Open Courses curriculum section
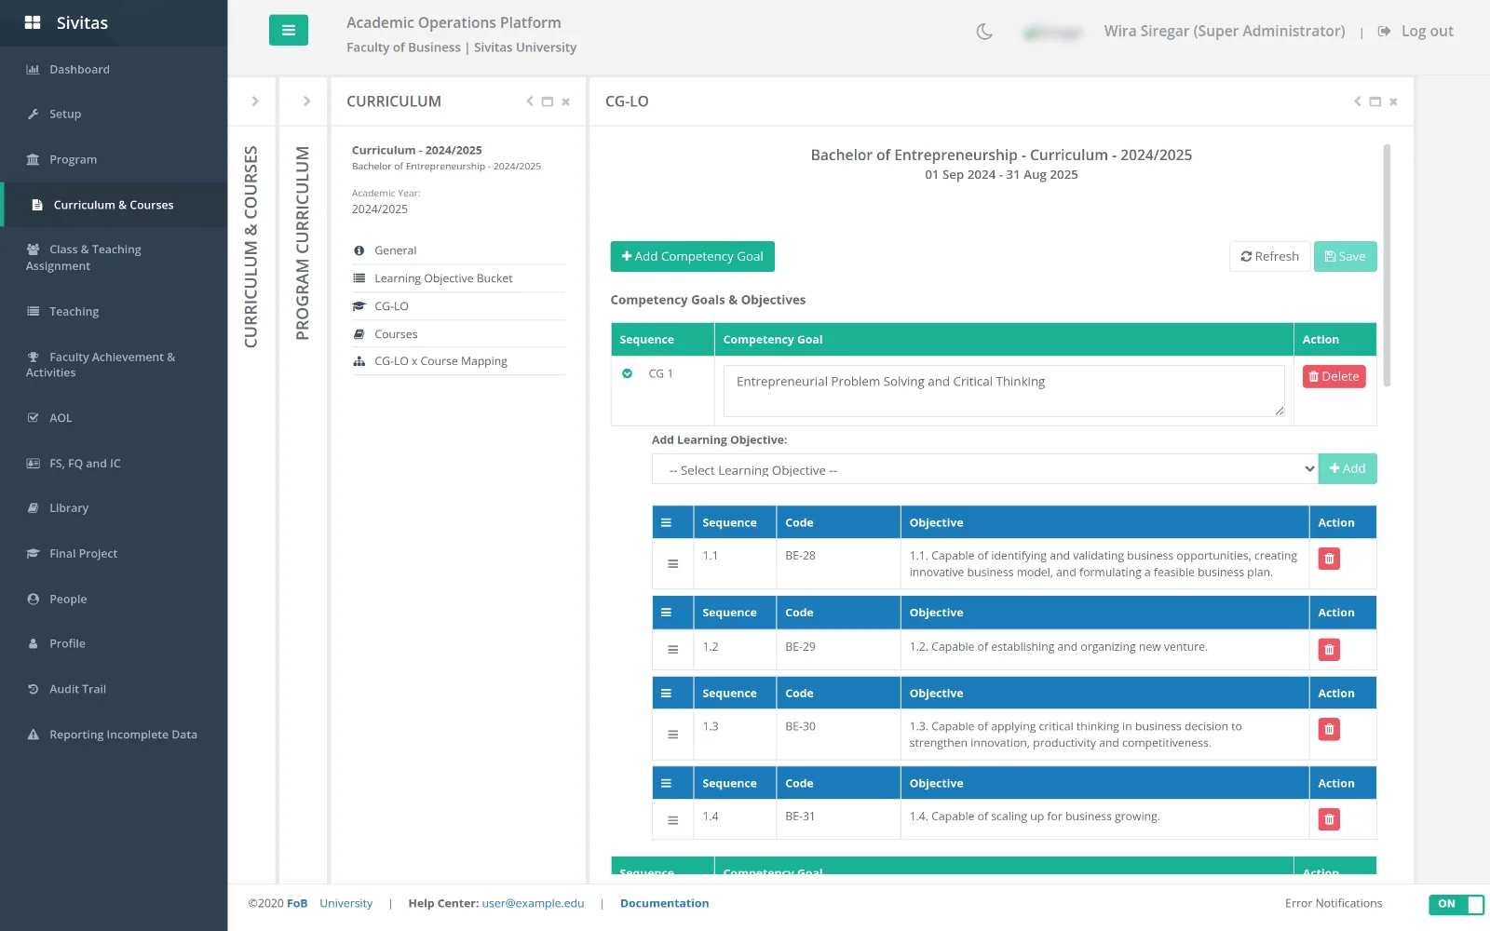 458,334
